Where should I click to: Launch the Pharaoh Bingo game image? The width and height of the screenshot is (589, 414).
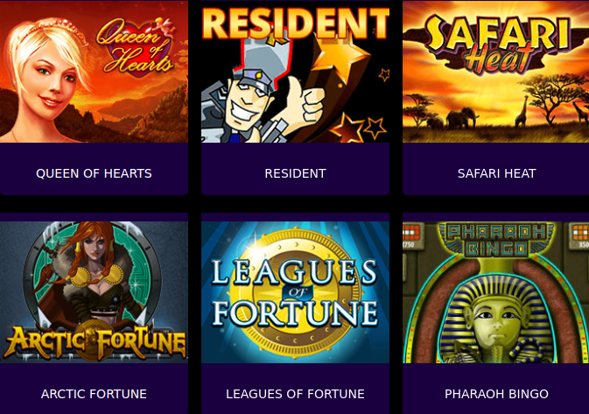pos(496,292)
